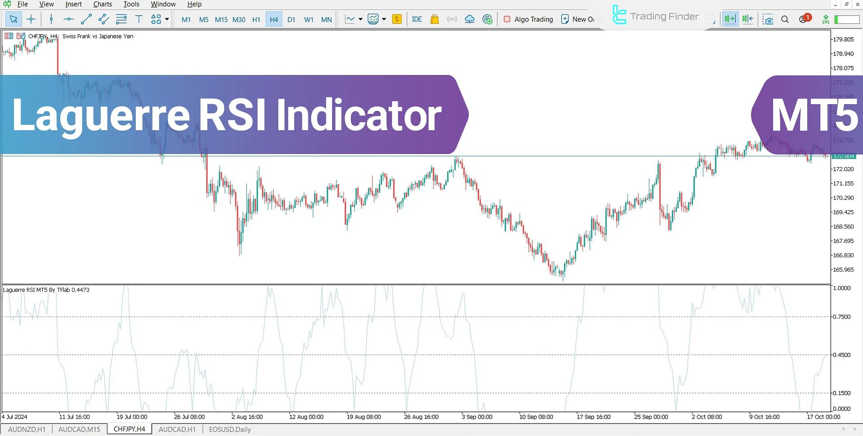Switch to H1 timeframe

256,20
